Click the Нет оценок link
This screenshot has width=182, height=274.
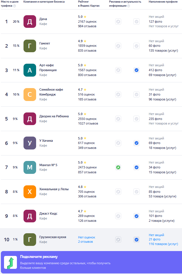(x=87, y=237)
